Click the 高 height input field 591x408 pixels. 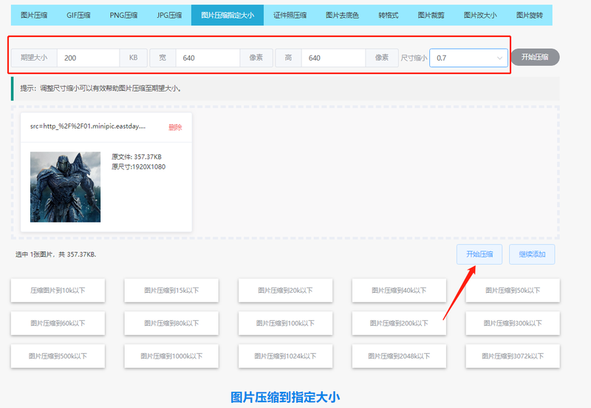(334, 58)
